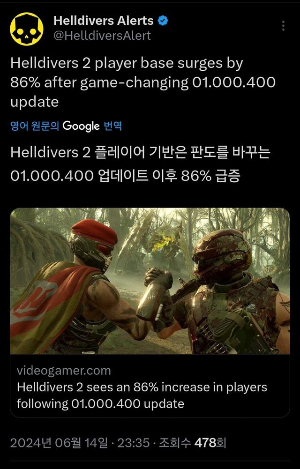
Task: Open headline 'Helldivers 2 sees an 86% increase'
Action: [142, 395]
